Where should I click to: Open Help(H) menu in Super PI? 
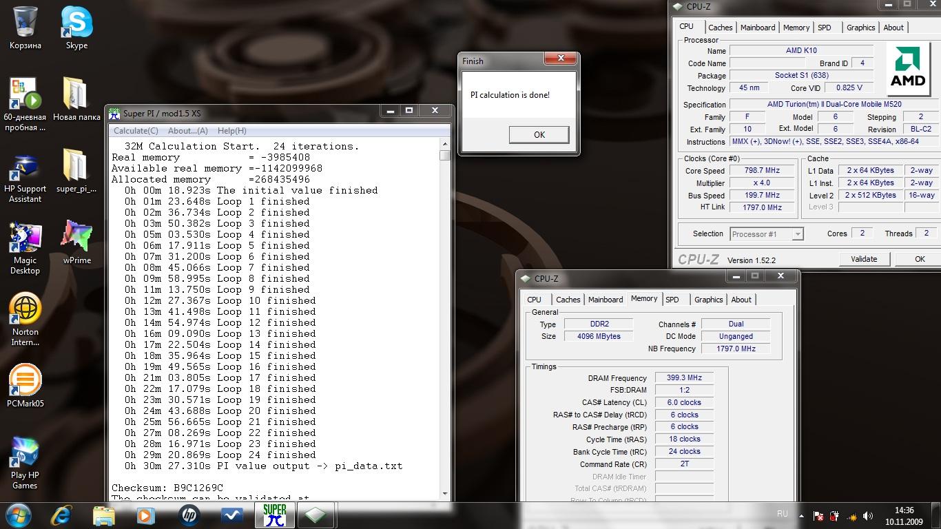(231, 131)
